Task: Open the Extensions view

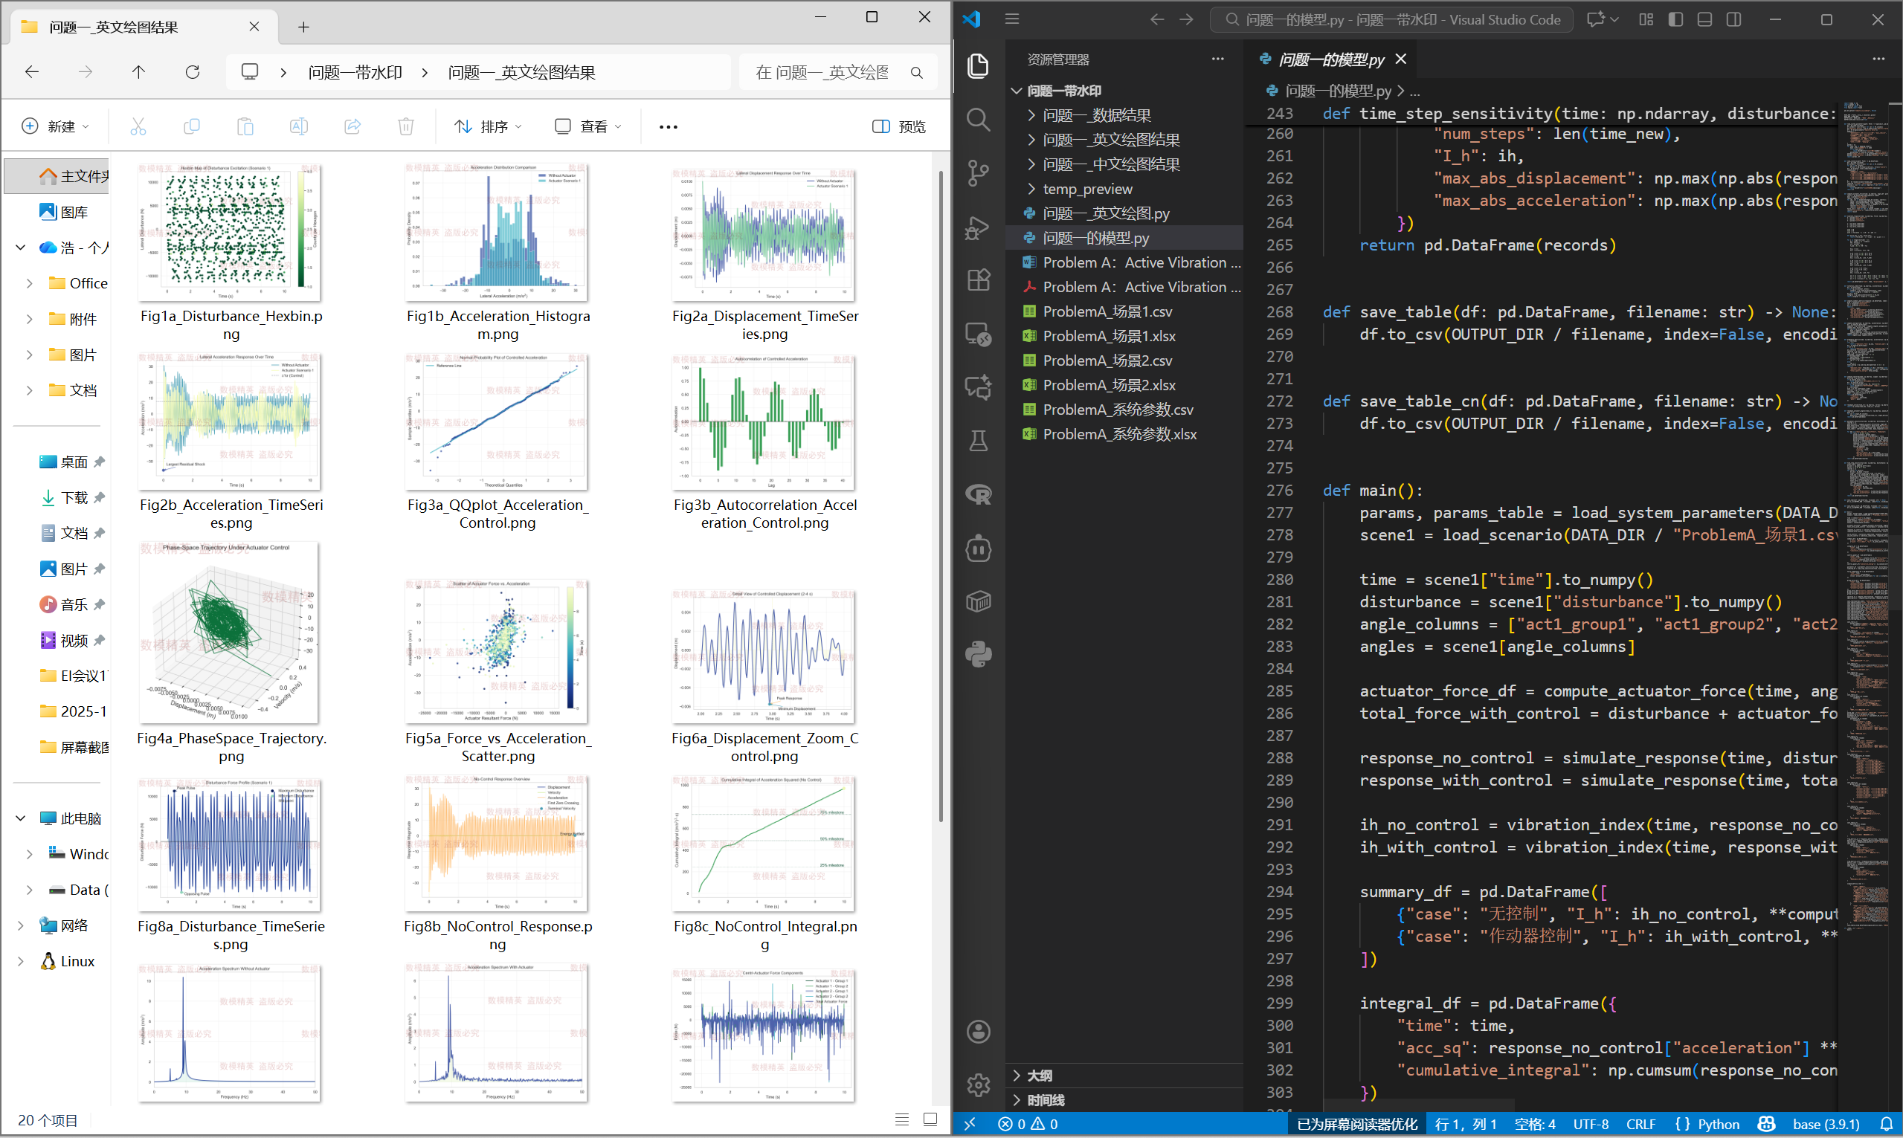Action: 978,280
